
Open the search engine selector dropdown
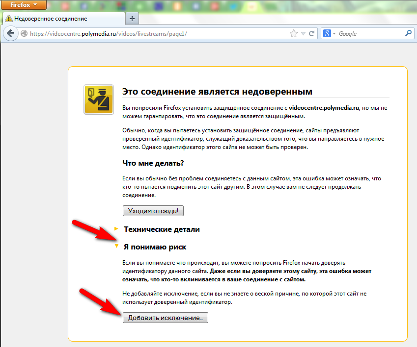tap(334, 34)
